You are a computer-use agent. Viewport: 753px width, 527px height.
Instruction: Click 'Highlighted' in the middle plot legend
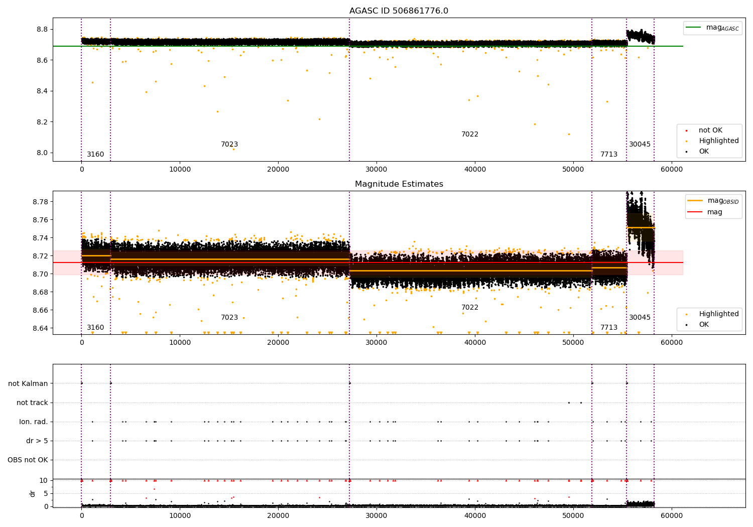click(719, 314)
